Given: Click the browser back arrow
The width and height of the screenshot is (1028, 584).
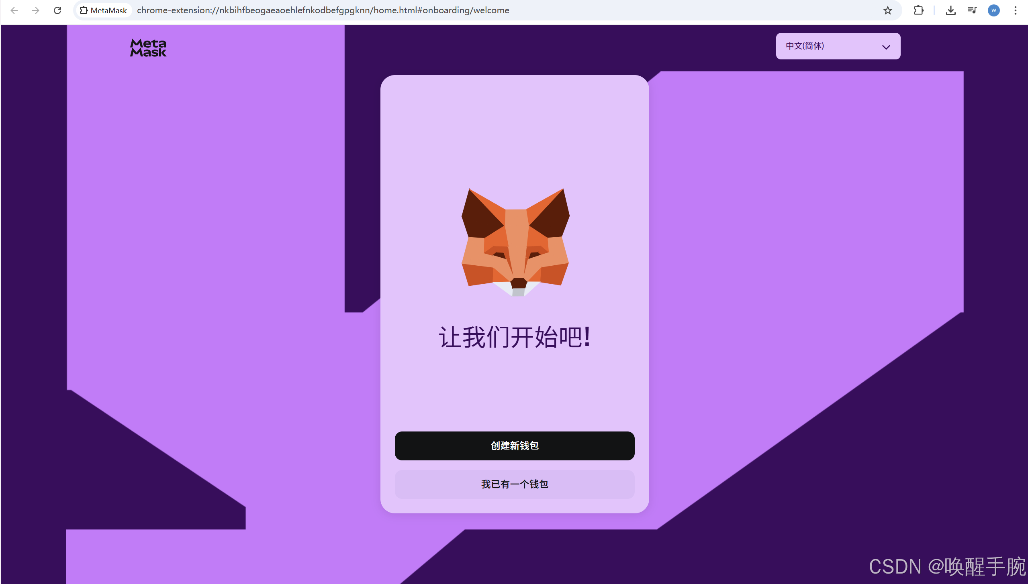Looking at the screenshot, I should [14, 10].
